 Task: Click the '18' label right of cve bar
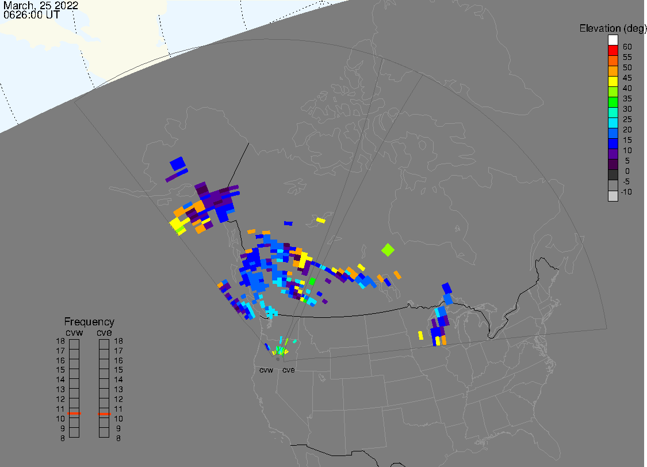[x=118, y=341]
